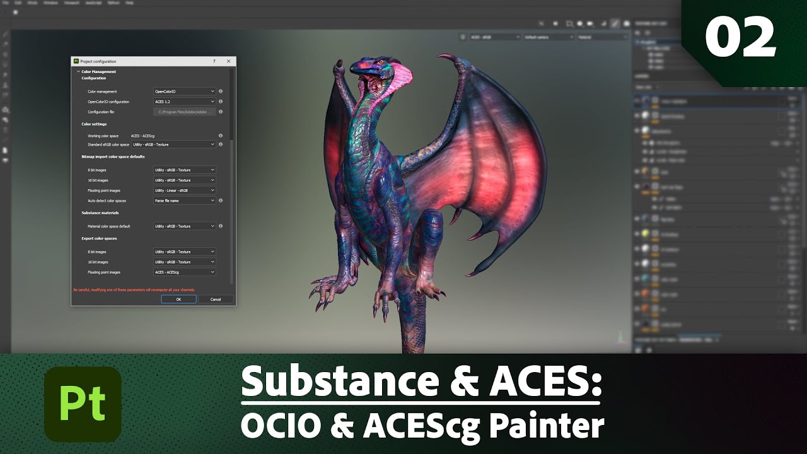Click info icon beside OpenColorIO configuration
This screenshot has height=454, width=807.
click(221, 102)
